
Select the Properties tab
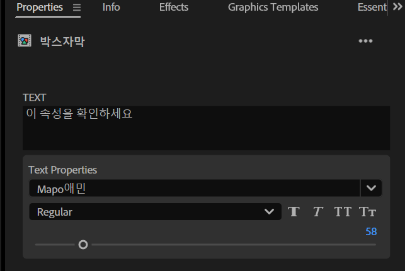click(x=40, y=7)
